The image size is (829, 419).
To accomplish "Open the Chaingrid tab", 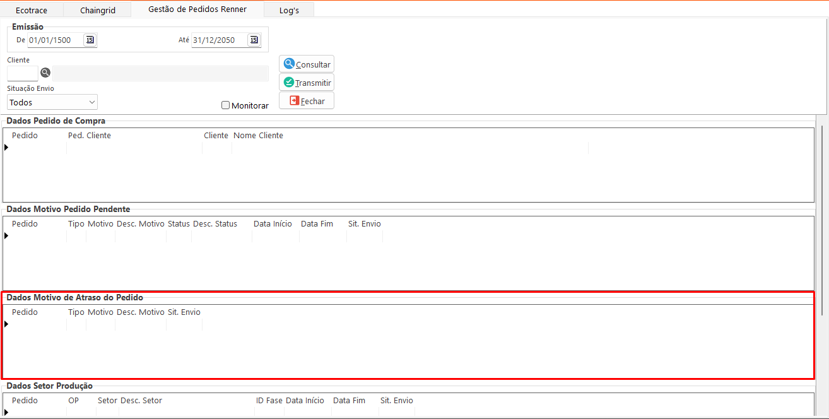I will [99, 10].
